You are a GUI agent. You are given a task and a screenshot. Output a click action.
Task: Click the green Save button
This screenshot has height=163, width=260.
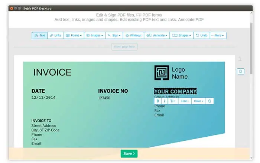(x=129, y=154)
